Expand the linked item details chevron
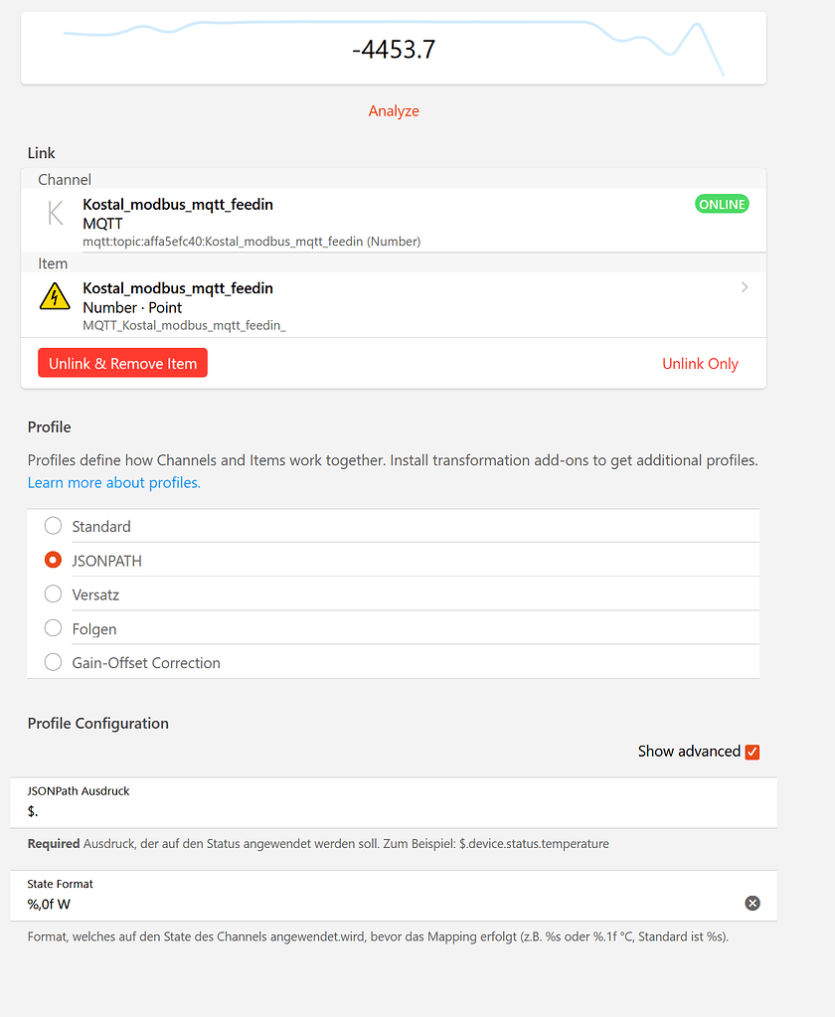 [x=745, y=287]
